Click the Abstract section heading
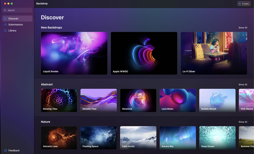 click(x=47, y=84)
